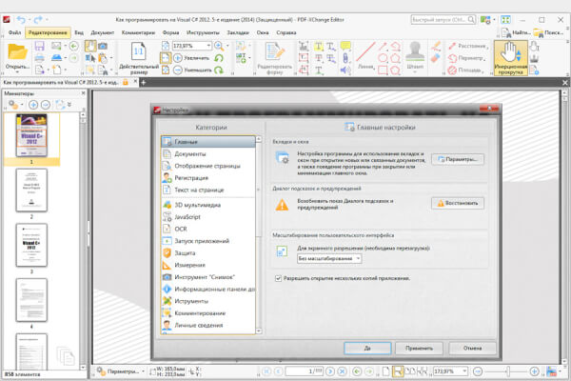Pick the eraser tool icon
The height and width of the screenshot is (381, 571).
[435, 58]
